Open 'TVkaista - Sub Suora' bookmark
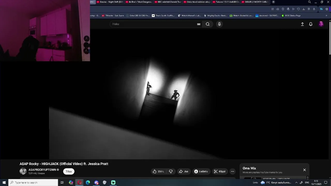Viewport: 331px width, 186px height. point(113,16)
